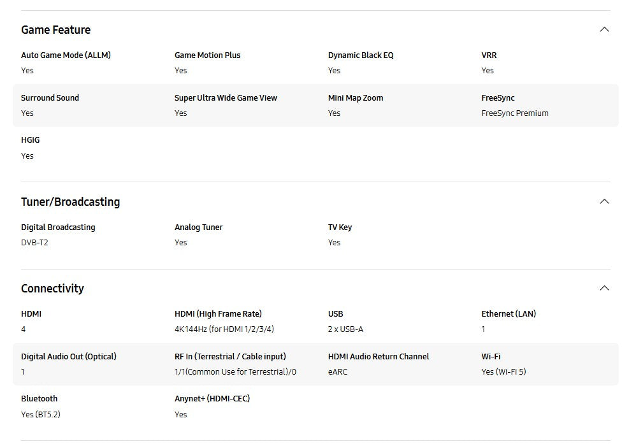Collapse the Connectivity section chevron
The height and width of the screenshot is (446, 629).
(x=604, y=288)
